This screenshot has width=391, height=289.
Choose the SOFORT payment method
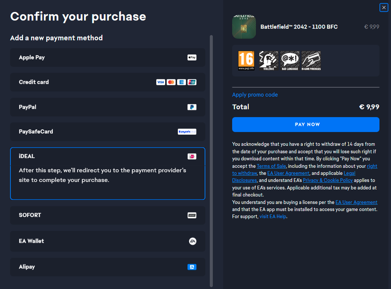tap(30, 215)
